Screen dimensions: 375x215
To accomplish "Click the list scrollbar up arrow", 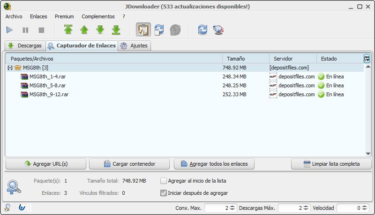I will 368,67.
